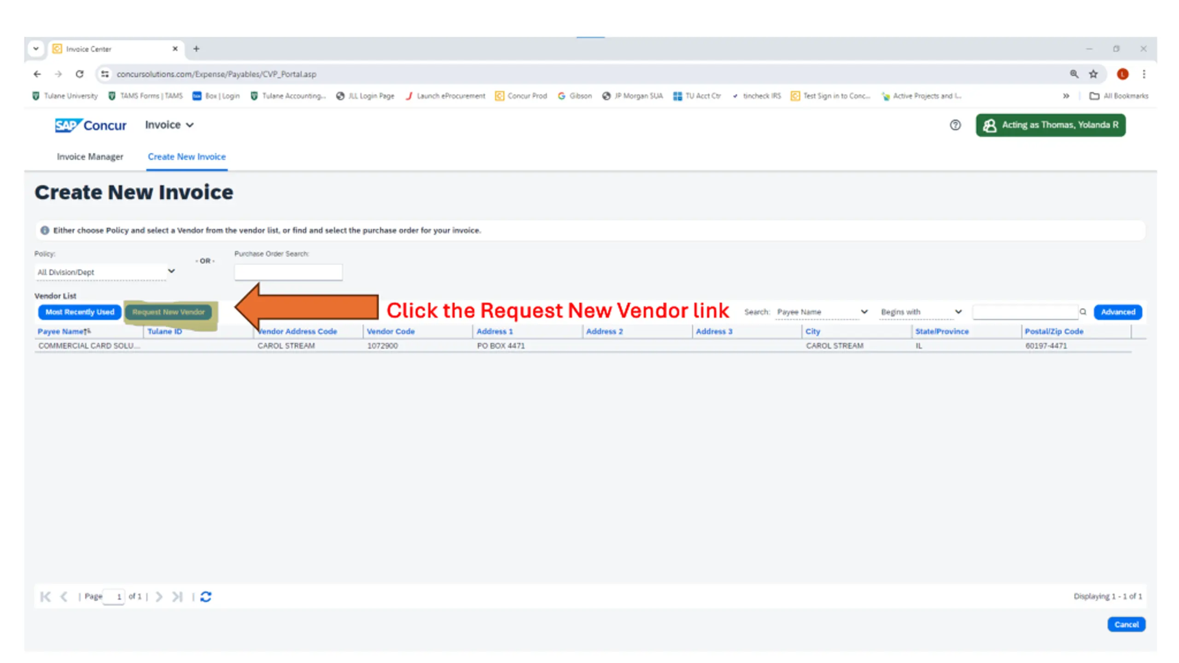Open Concur Prod bookmark
1179x663 pixels.
click(521, 96)
